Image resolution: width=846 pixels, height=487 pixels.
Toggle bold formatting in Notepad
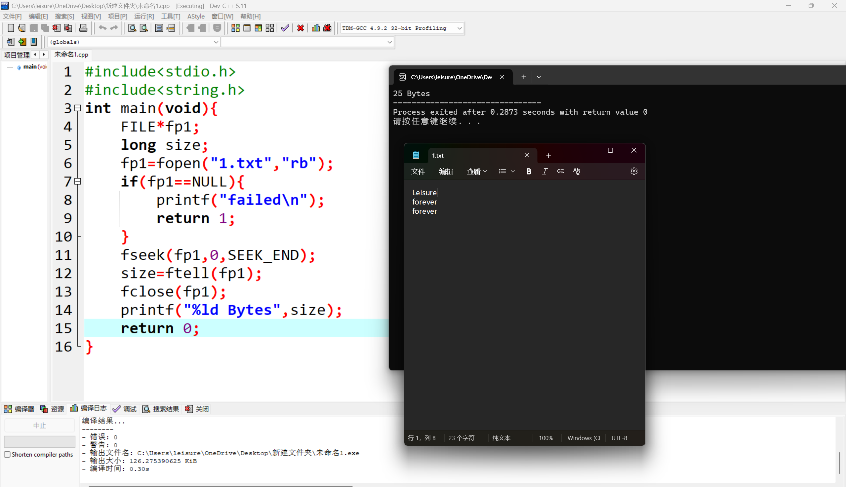click(528, 171)
